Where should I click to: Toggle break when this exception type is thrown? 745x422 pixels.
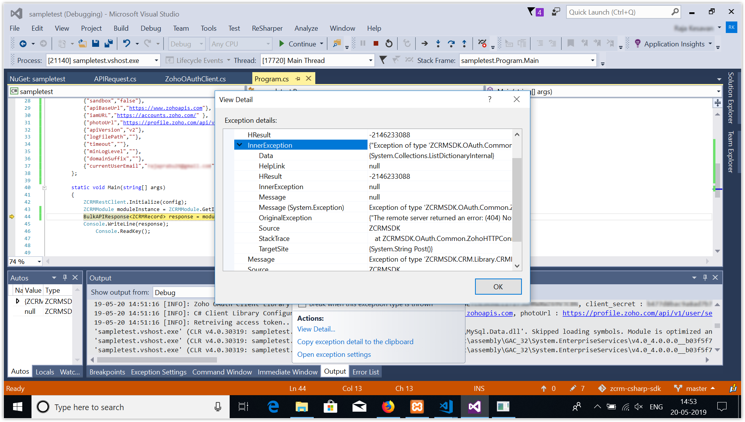302,305
